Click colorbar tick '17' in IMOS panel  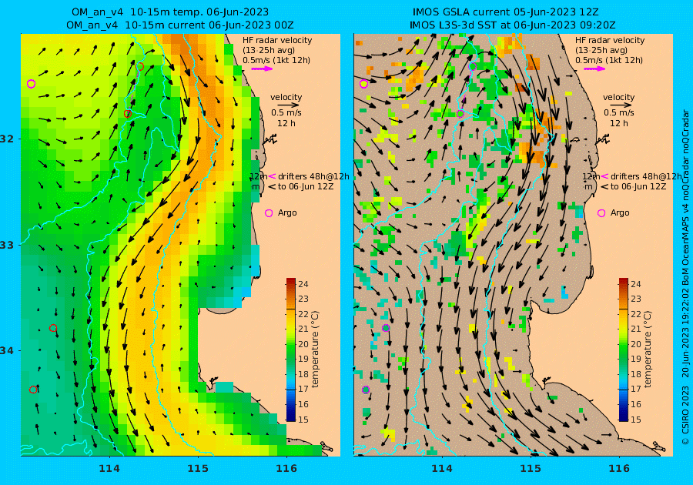point(635,389)
